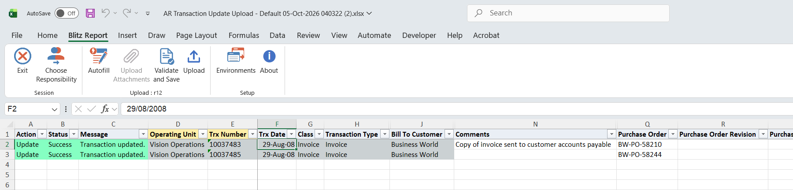Select column F header

pos(277,124)
